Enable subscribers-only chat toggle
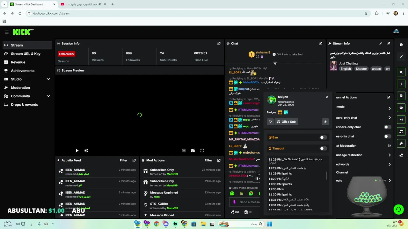This screenshot has height=229, width=408. [x=387, y=127]
